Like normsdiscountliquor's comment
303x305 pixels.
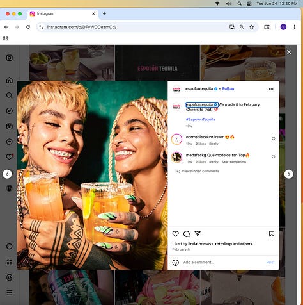(274, 139)
